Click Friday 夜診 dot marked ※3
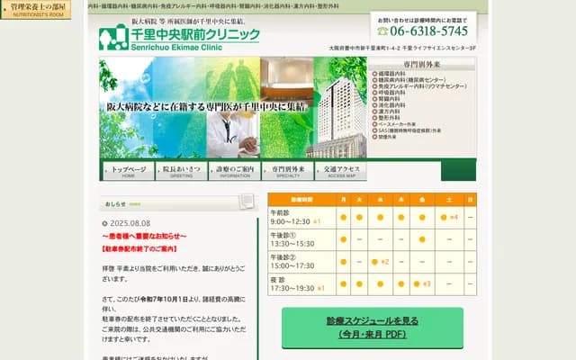 [417, 284]
